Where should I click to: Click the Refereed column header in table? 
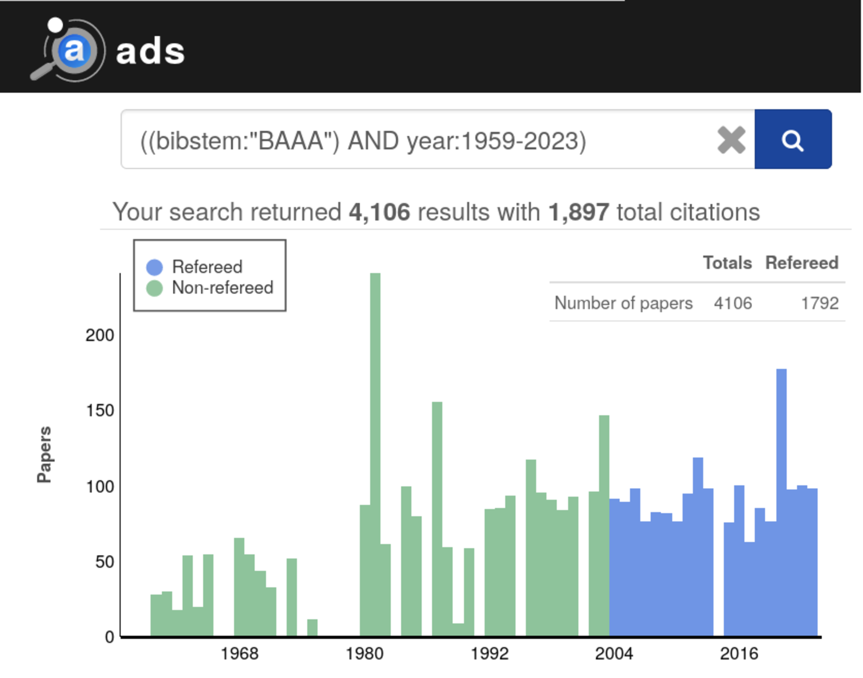pyautogui.click(x=802, y=263)
